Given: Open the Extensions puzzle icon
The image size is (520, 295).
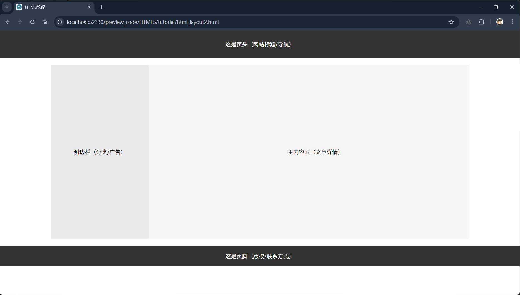Looking at the screenshot, I should point(481,22).
